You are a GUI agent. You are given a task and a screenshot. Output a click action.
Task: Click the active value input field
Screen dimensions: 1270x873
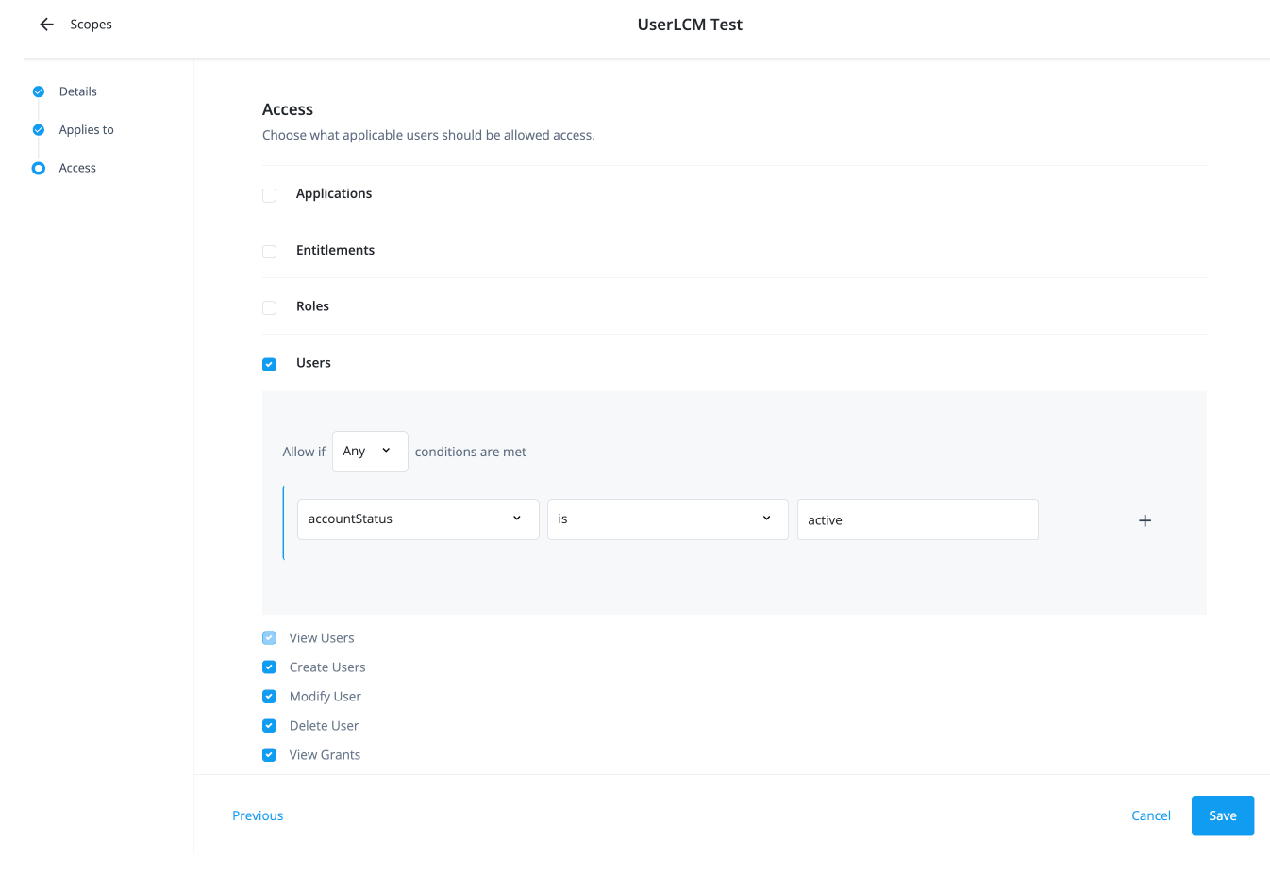916,519
